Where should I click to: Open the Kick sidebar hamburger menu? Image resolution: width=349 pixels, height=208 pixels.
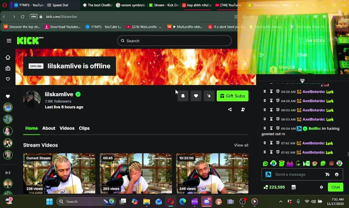pyautogui.click(x=9, y=41)
